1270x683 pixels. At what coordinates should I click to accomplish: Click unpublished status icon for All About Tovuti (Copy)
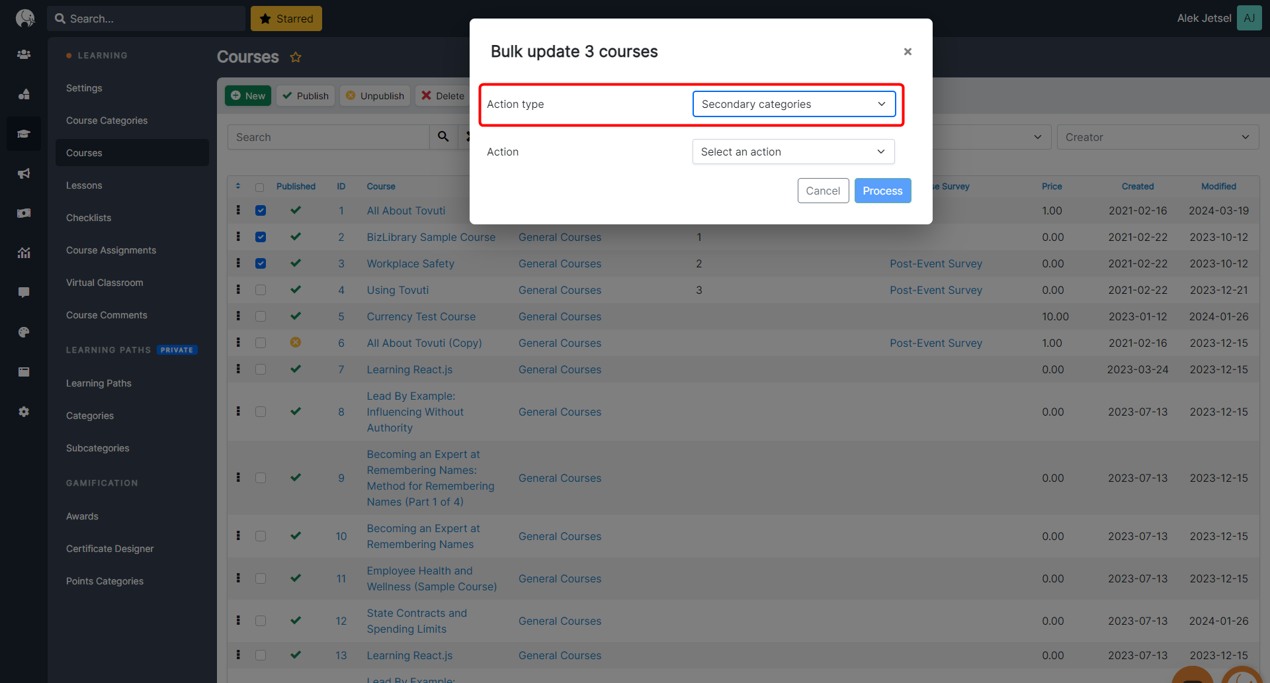tap(296, 342)
